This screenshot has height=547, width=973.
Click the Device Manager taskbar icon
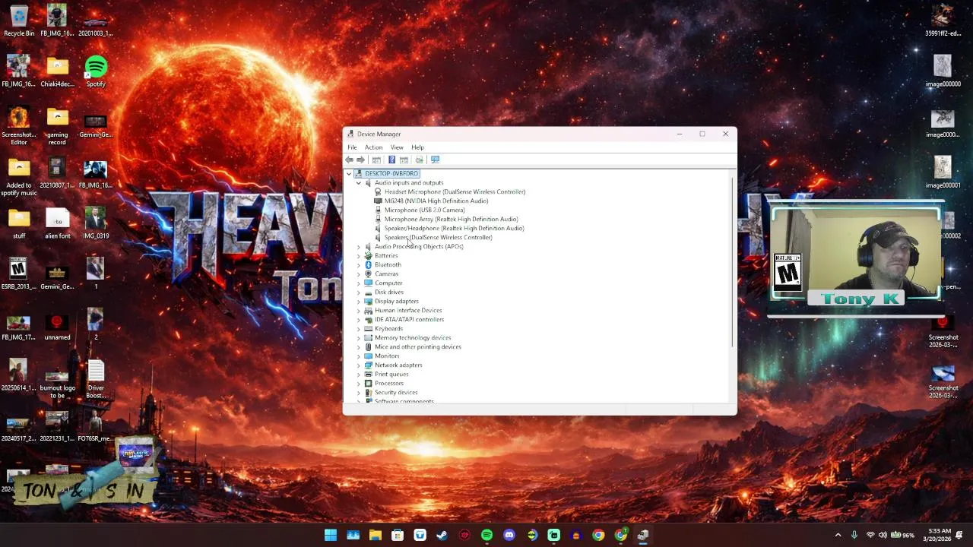643,536
